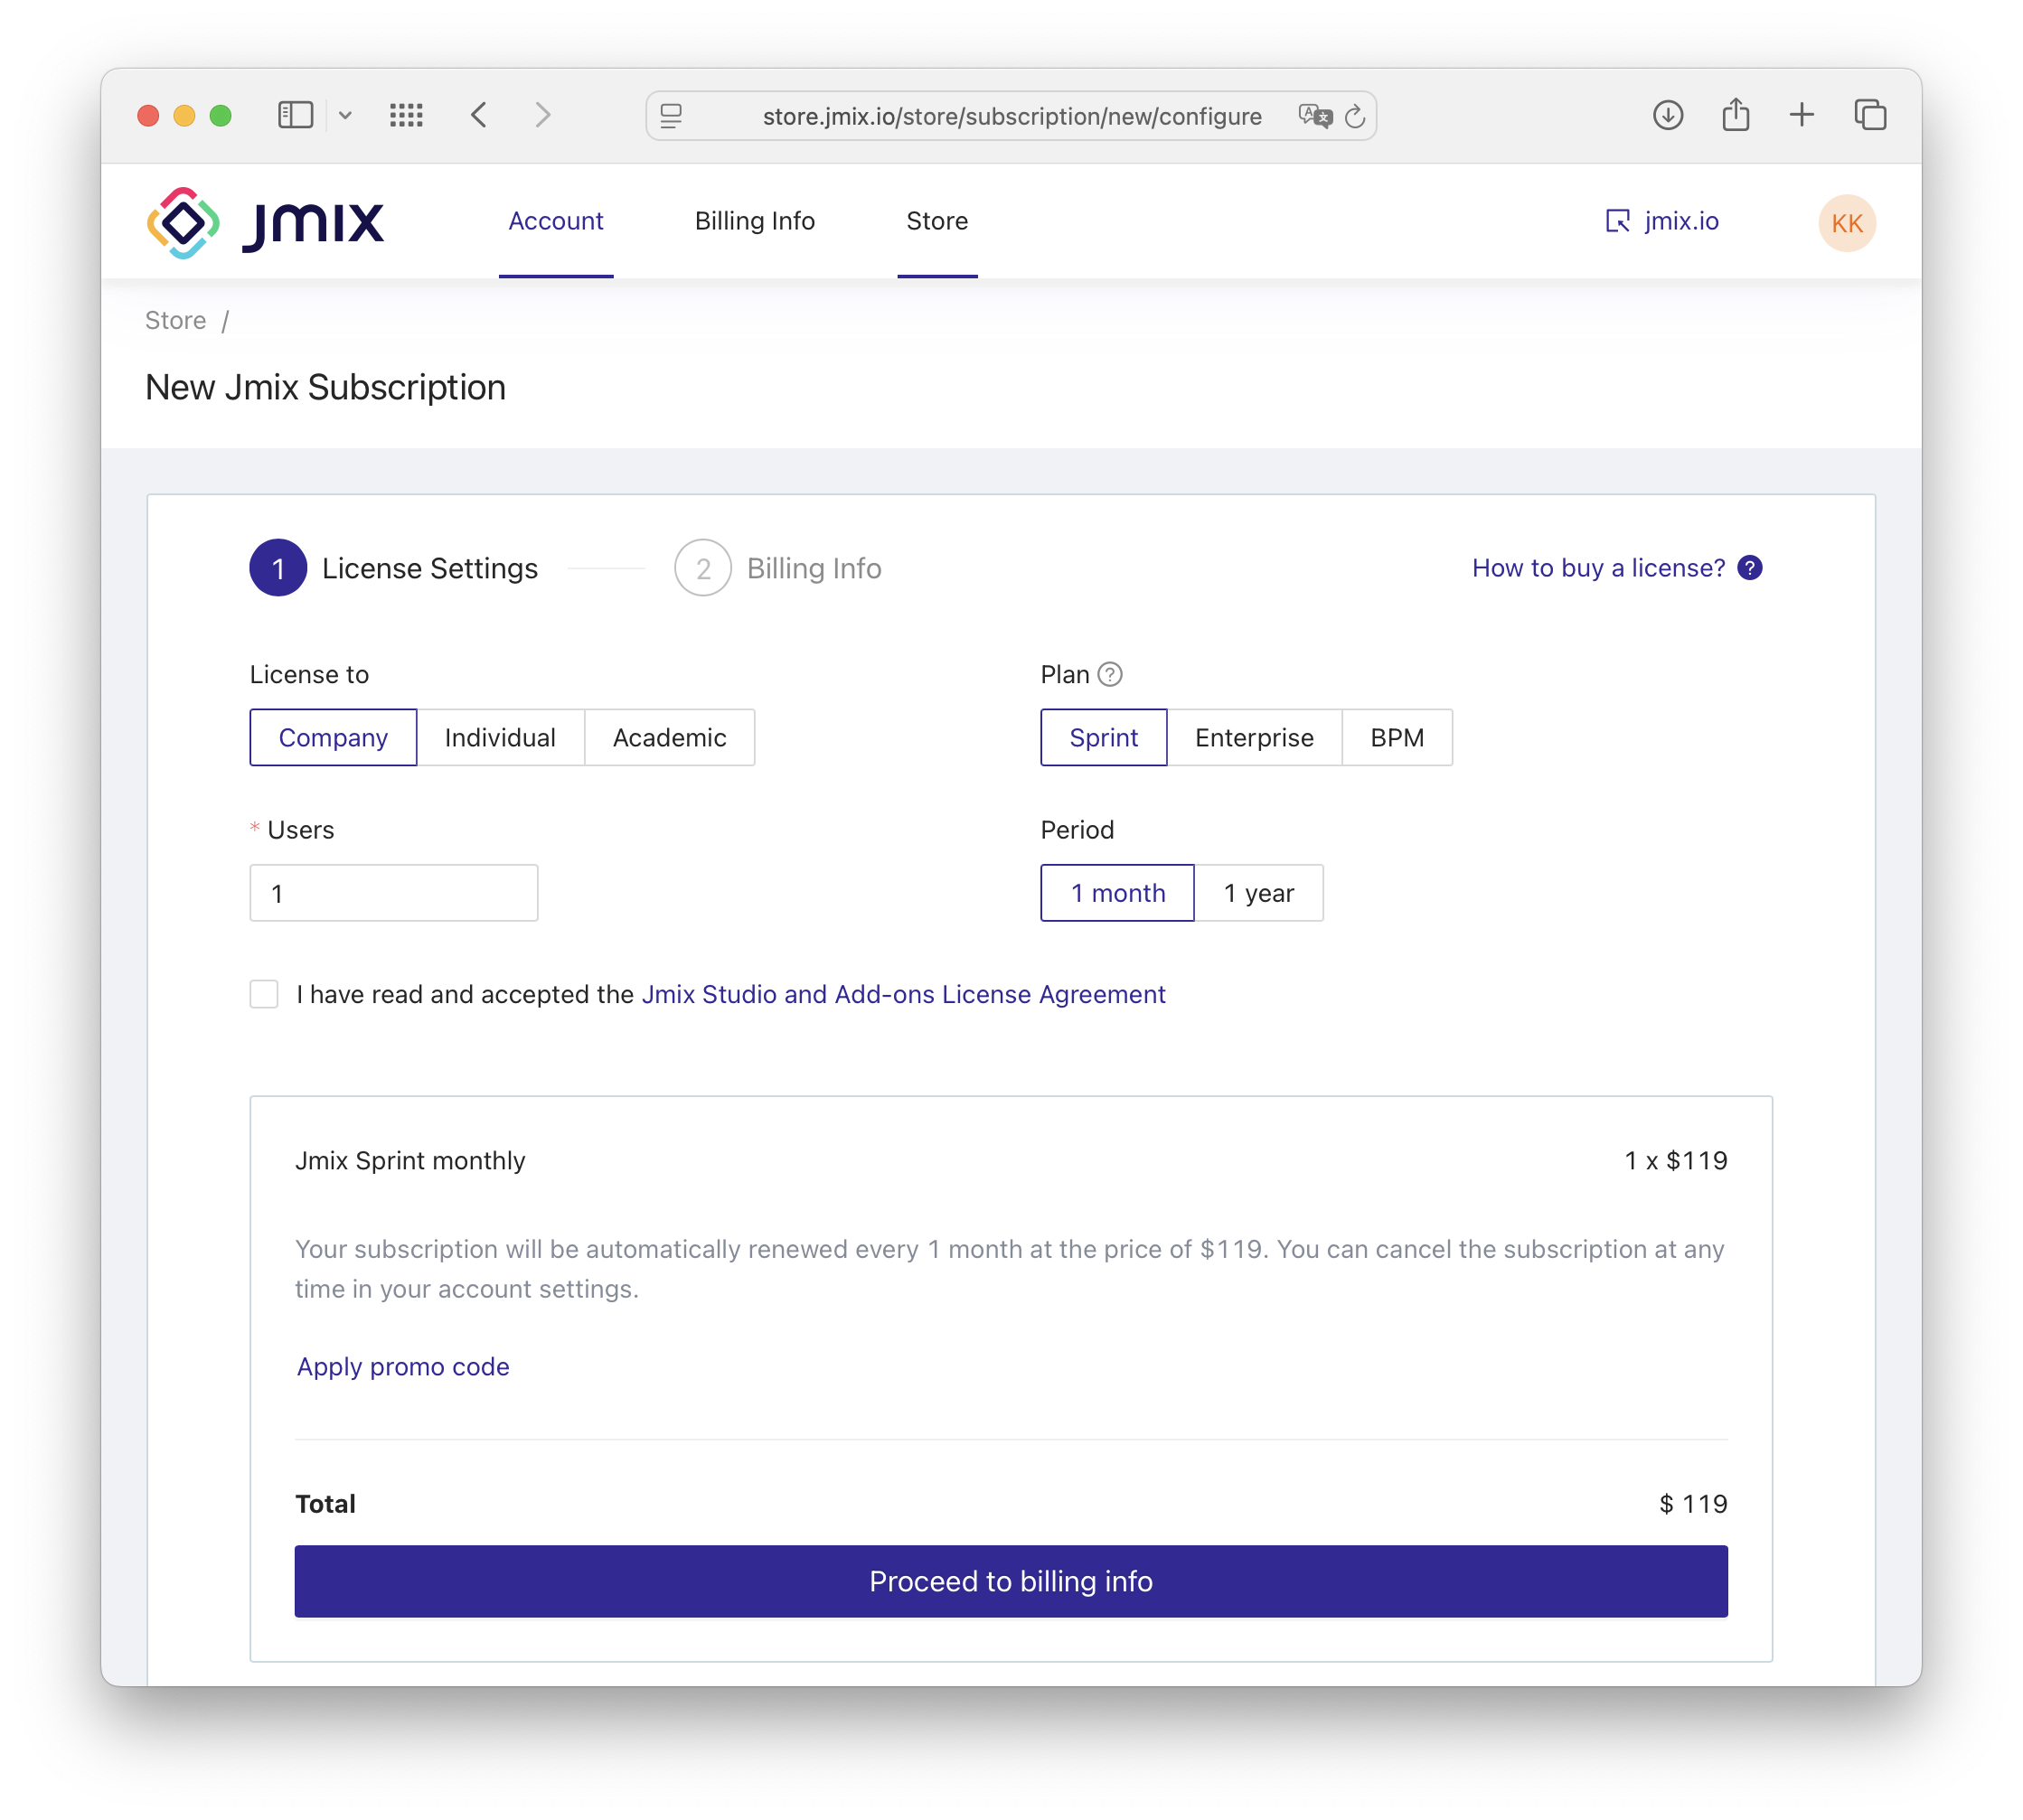This screenshot has height=1820, width=2023.
Task: Open Apply promo code
Action: [x=402, y=1366]
